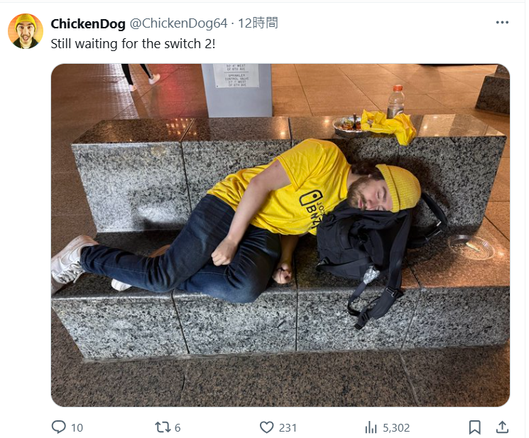This screenshot has height=438, width=529.
Task: Click the 12時間 timestamp link
Action: 258,23
